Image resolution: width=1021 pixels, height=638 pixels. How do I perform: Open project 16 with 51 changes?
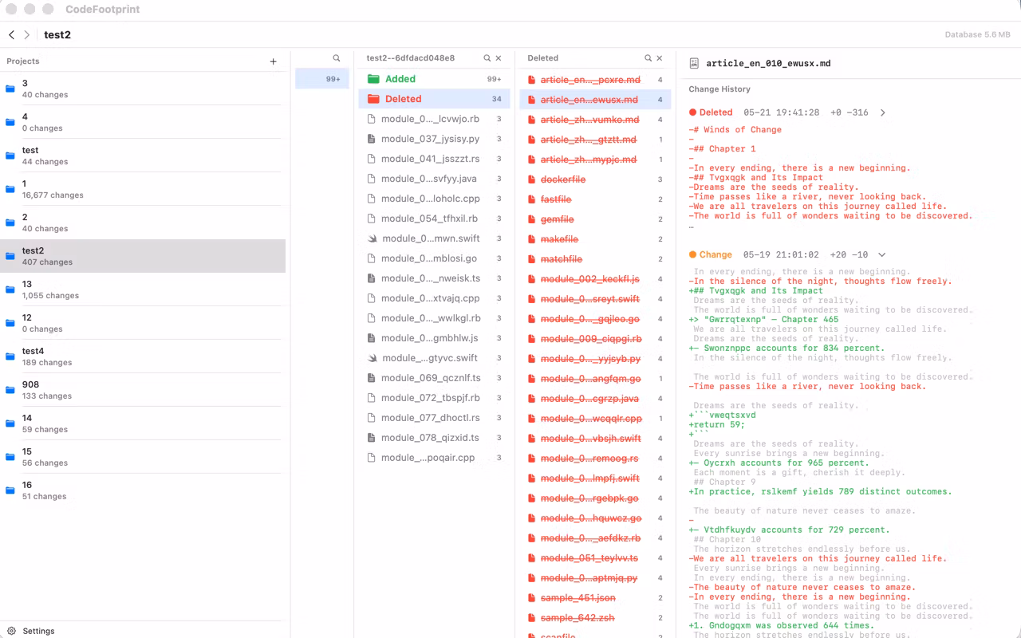point(143,490)
